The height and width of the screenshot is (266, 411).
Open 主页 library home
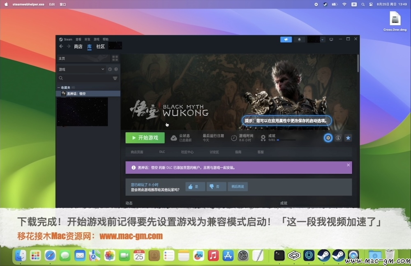click(x=83, y=58)
